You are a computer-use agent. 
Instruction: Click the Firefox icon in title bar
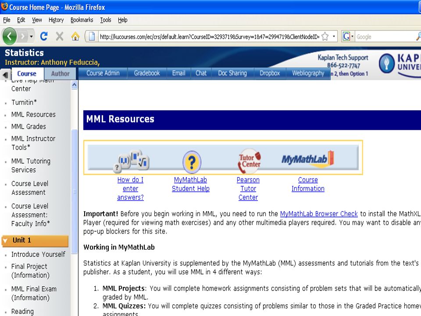click(4, 7)
